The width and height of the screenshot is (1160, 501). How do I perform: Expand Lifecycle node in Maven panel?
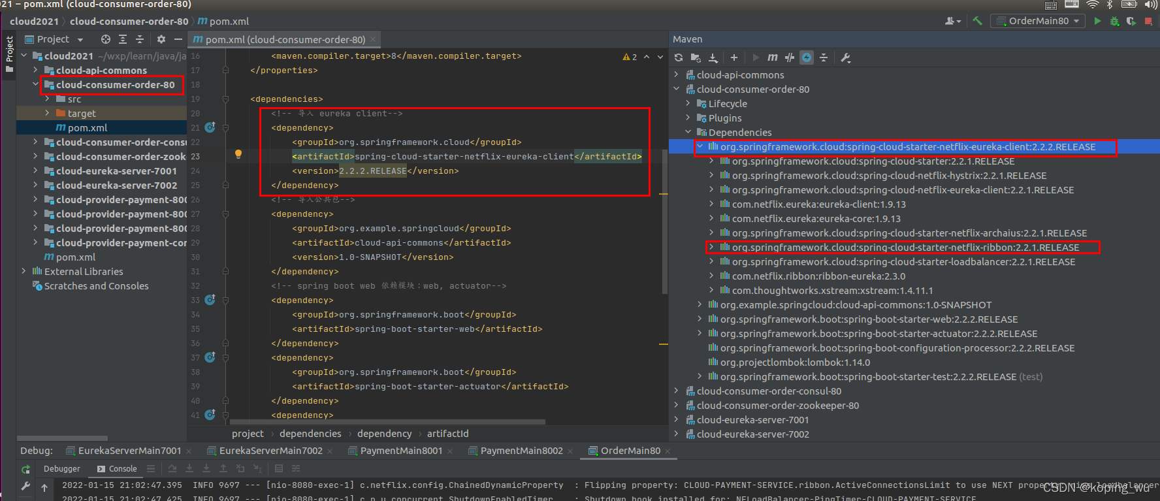pos(688,103)
